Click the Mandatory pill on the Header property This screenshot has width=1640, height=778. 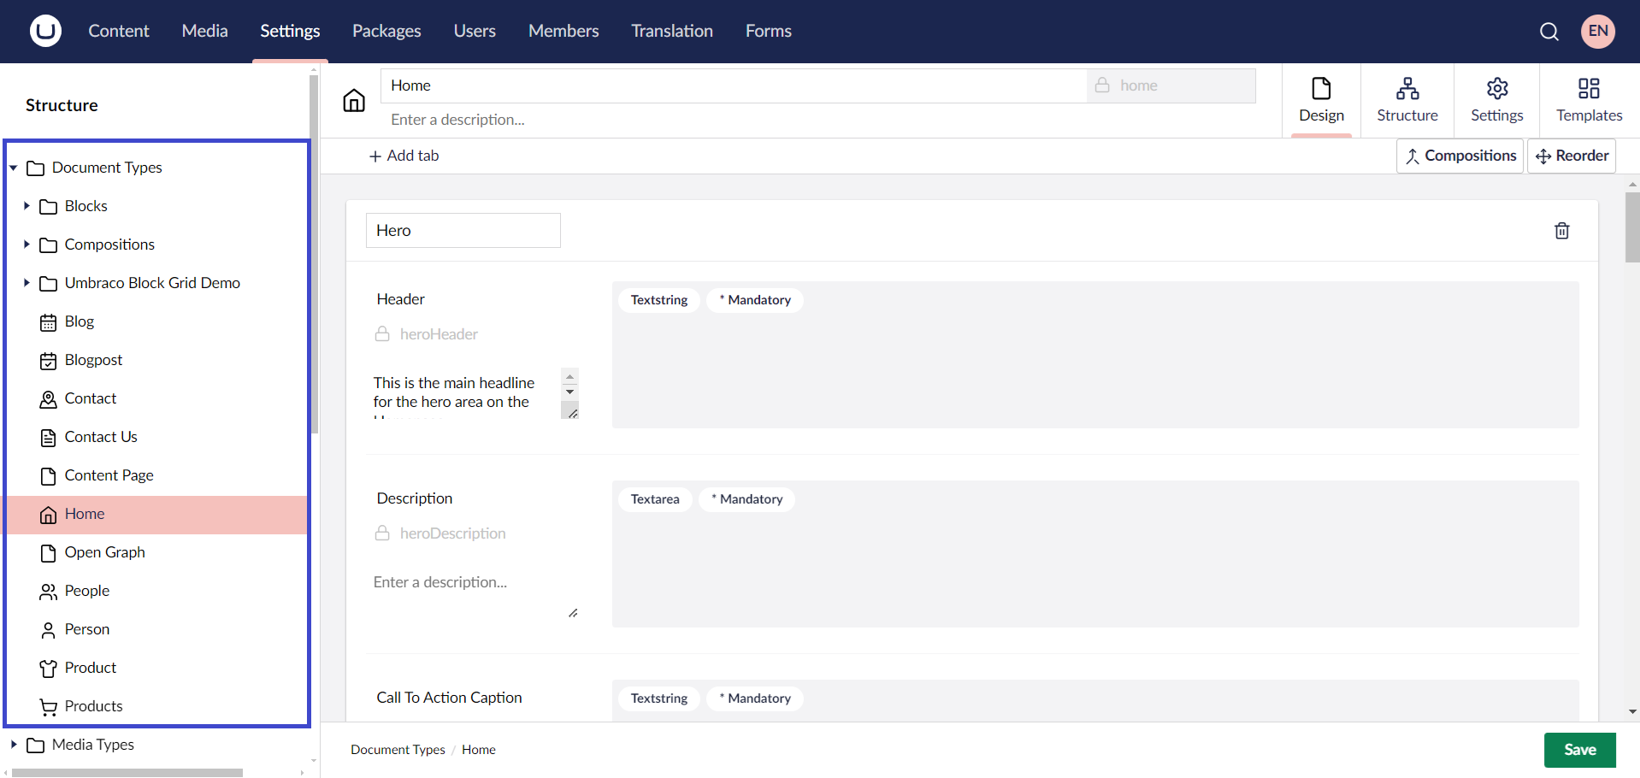pyautogui.click(x=754, y=300)
